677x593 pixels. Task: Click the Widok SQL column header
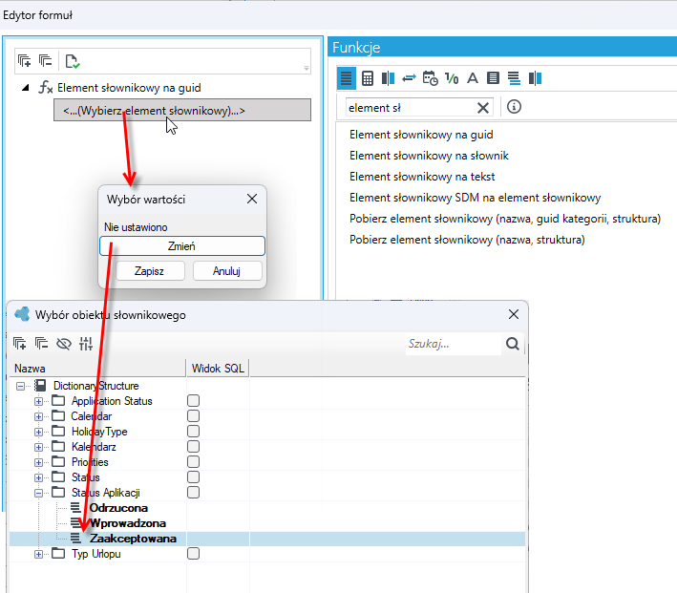(x=218, y=368)
